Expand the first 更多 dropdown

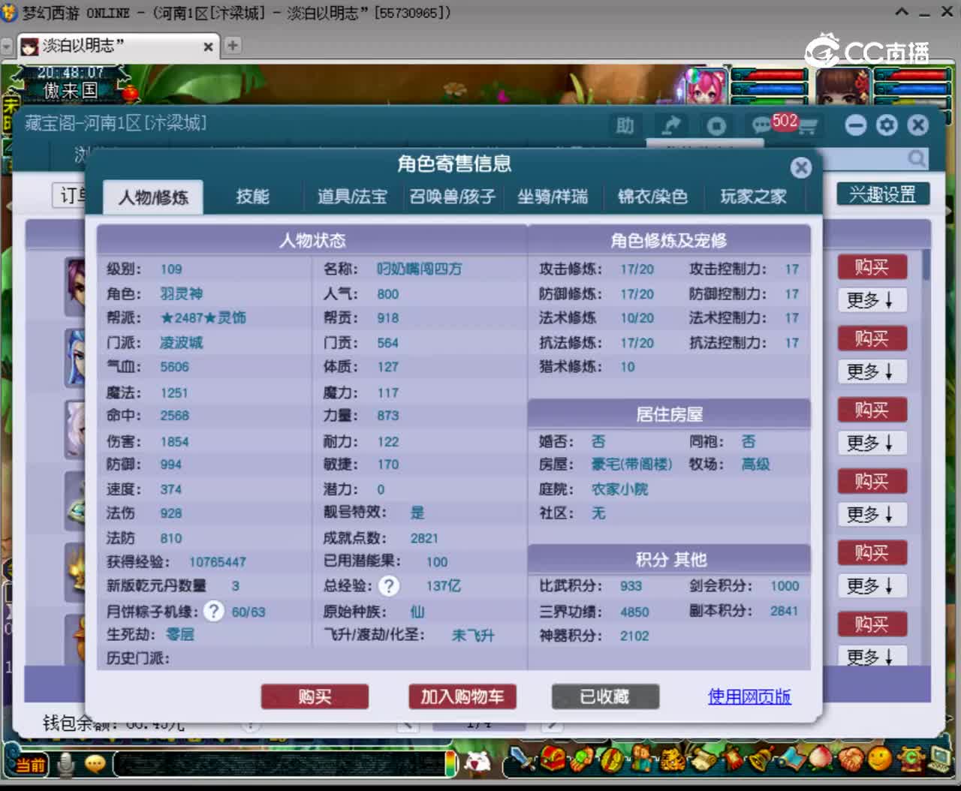point(871,300)
